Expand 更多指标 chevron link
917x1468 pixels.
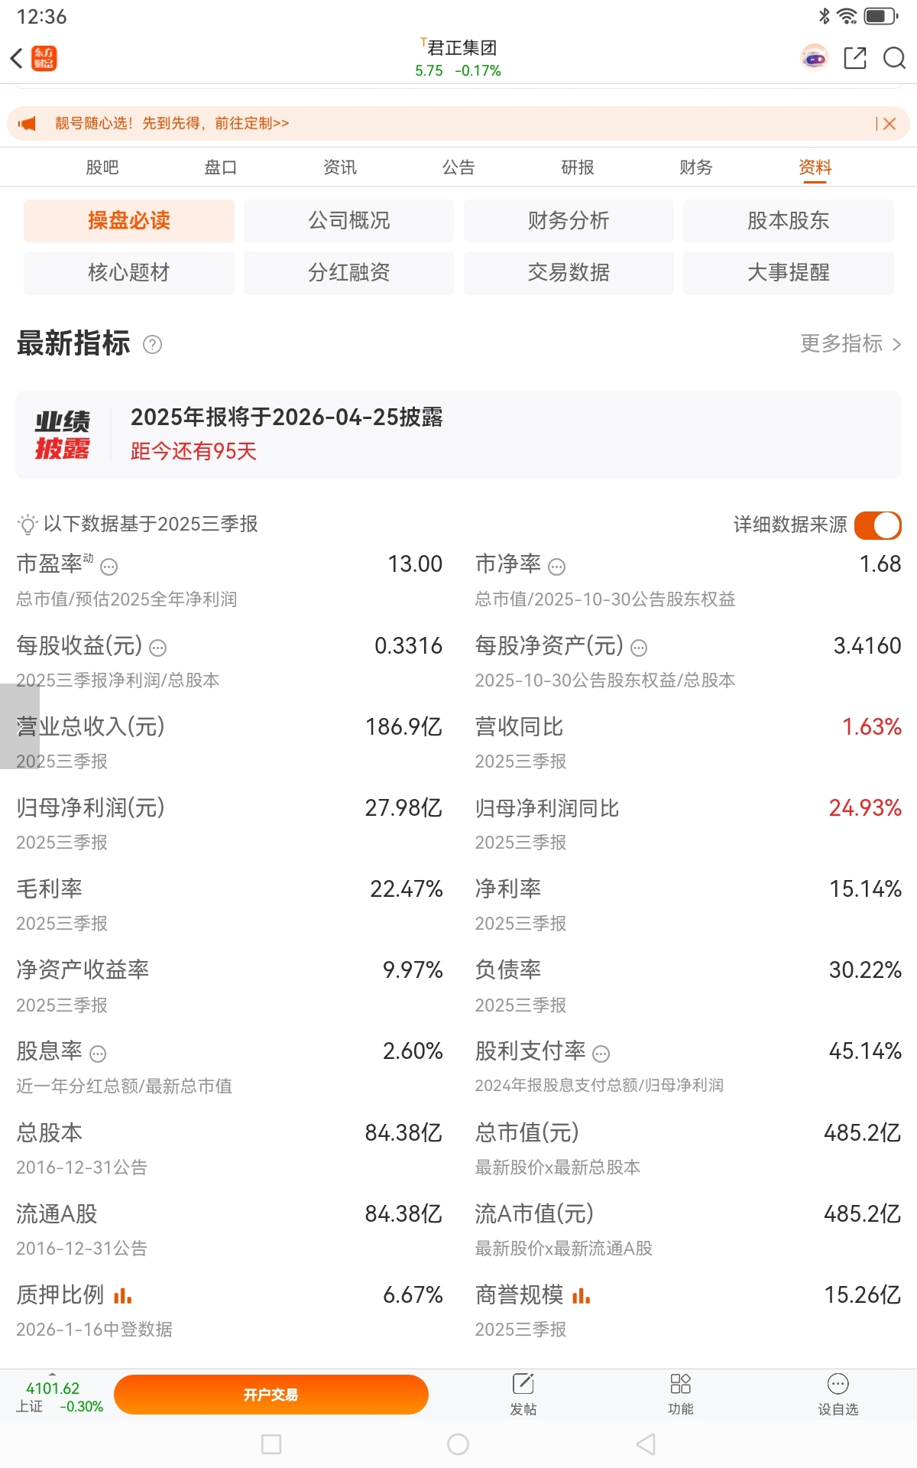851,344
